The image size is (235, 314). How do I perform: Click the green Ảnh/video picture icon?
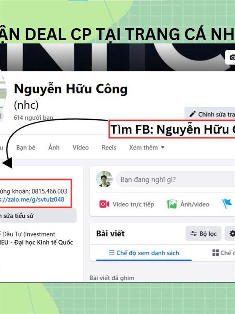(172, 204)
